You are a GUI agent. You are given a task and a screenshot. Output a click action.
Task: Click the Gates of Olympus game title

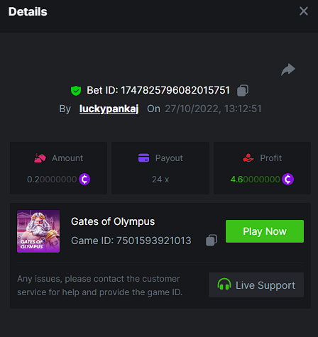point(113,221)
